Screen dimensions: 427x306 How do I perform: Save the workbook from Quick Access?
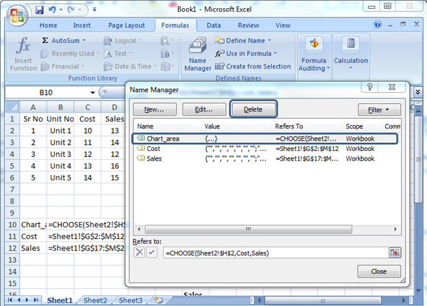40,10
